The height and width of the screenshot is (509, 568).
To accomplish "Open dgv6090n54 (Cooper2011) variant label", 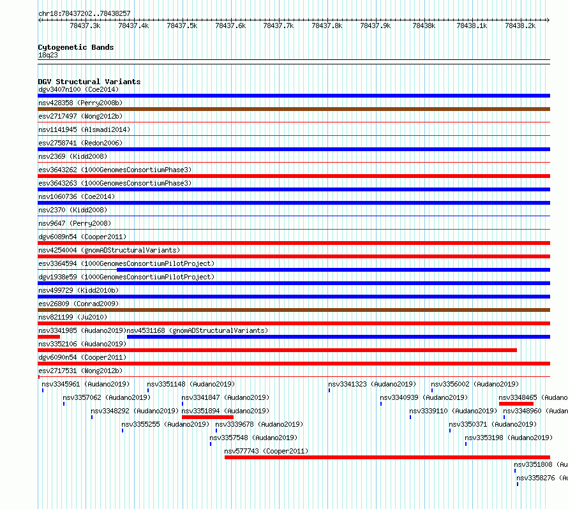I will tap(82, 357).
